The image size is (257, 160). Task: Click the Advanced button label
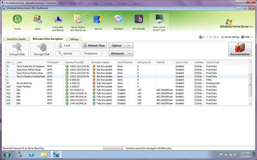pyautogui.click(x=117, y=54)
